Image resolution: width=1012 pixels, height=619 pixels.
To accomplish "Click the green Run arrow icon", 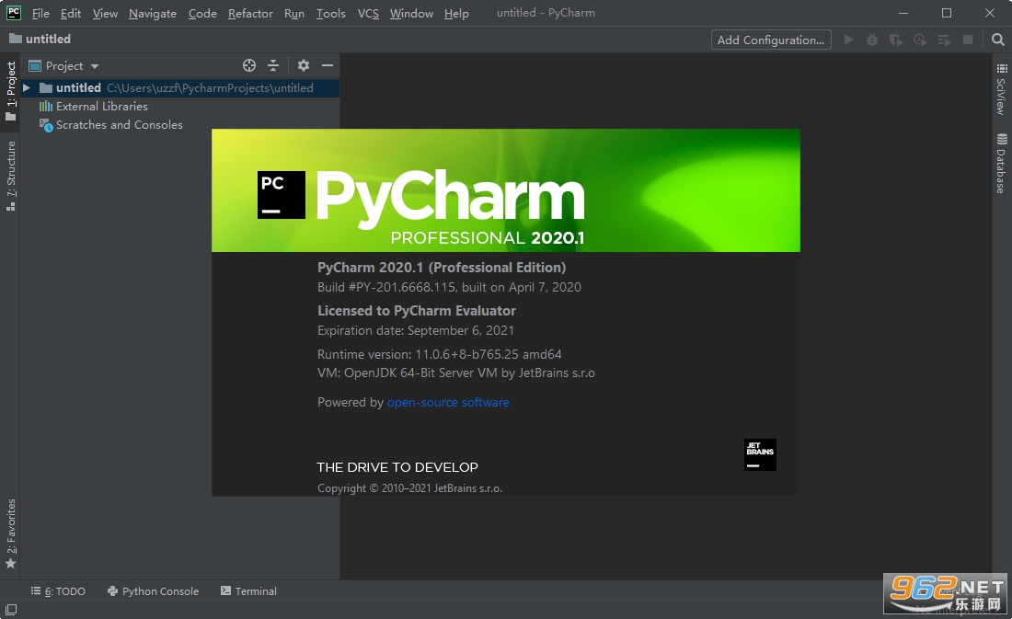I will (848, 40).
